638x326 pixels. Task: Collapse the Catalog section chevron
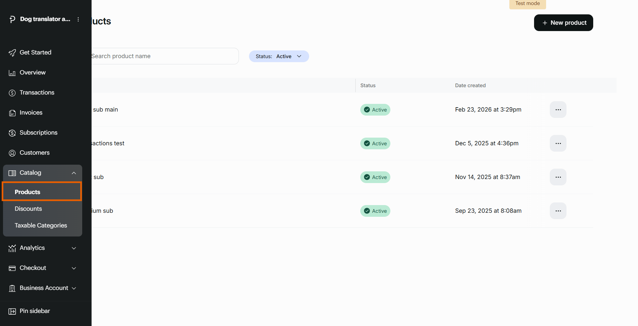pos(74,173)
